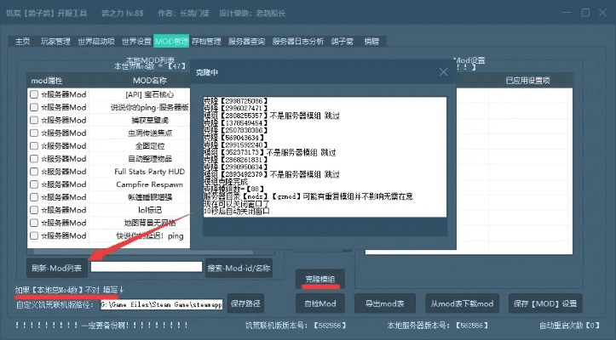Click 本地服务器版本号 status text
Image resolution: width=616 pixels, height=340 pixels.
pyautogui.click(x=438, y=326)
